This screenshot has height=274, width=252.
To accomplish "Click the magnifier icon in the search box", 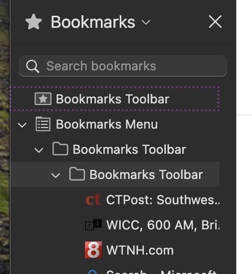I will pos(33,66).
